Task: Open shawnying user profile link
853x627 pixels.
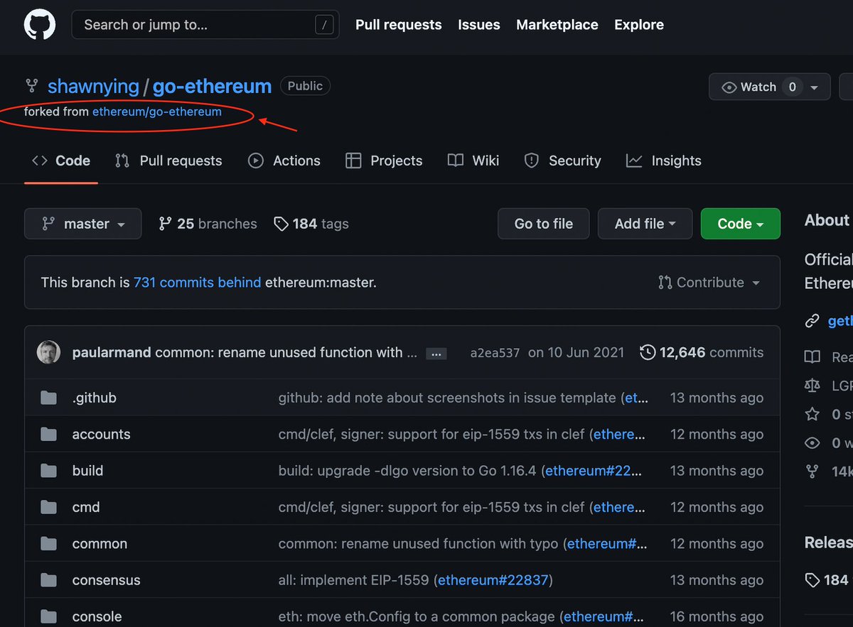Action: click(x=93, y=87)
